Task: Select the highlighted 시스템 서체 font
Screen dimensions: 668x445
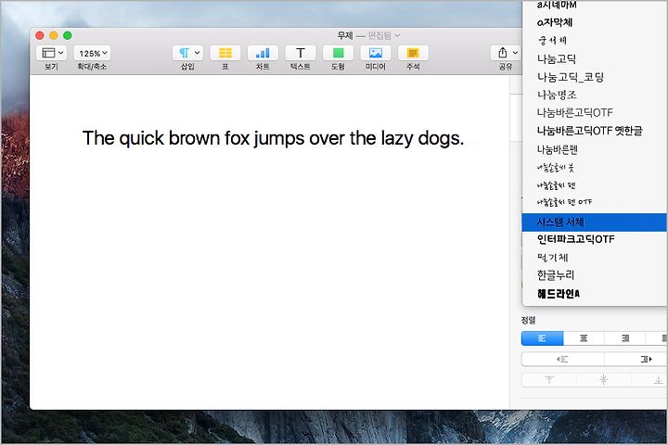Action: pos(594,222)
